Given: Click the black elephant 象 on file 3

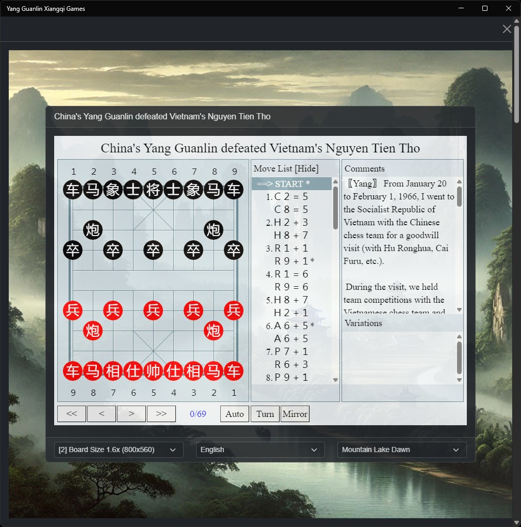Looking at the screenshot, I should coord(113,190).
